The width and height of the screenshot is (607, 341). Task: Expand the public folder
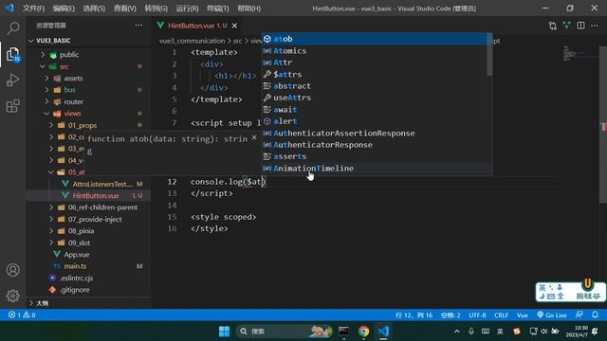[88, 55]
